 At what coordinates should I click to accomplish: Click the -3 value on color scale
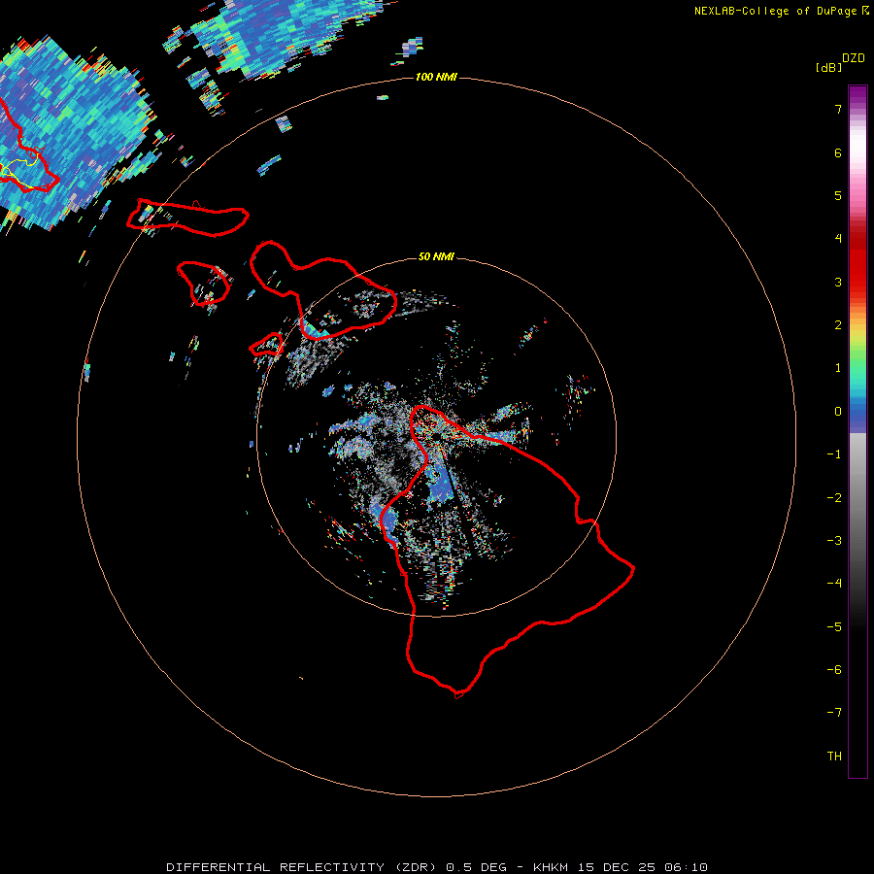click(x=834, y=540)
